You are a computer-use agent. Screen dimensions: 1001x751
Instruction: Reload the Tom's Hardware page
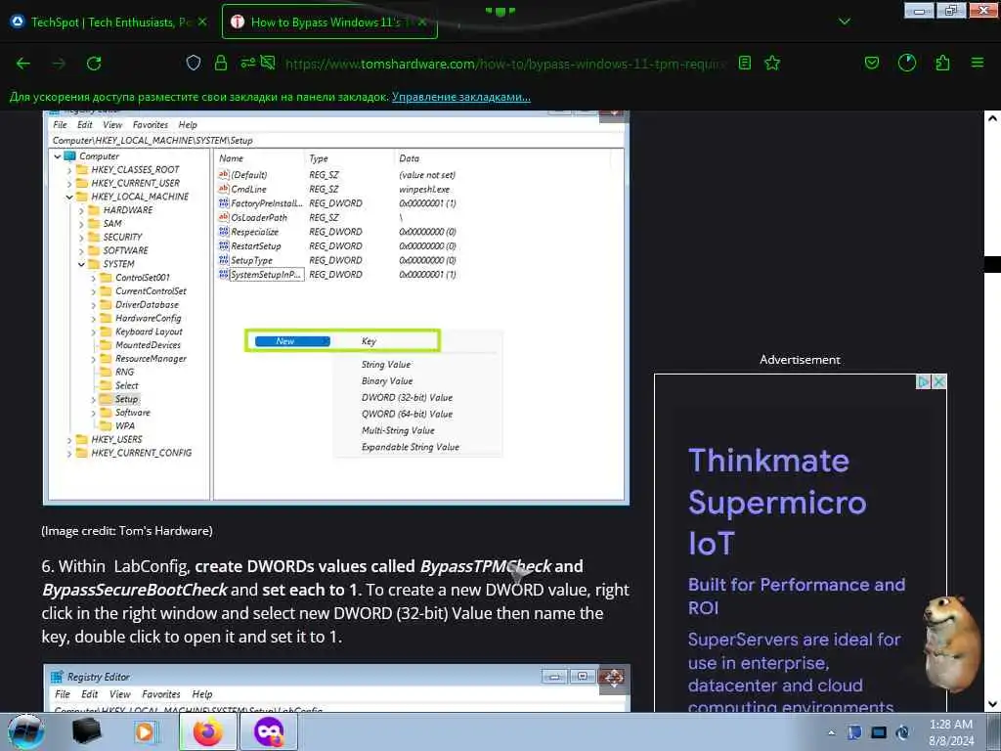pos(94,64)
